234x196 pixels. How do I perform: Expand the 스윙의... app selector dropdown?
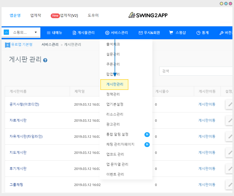tap(36, 33)
